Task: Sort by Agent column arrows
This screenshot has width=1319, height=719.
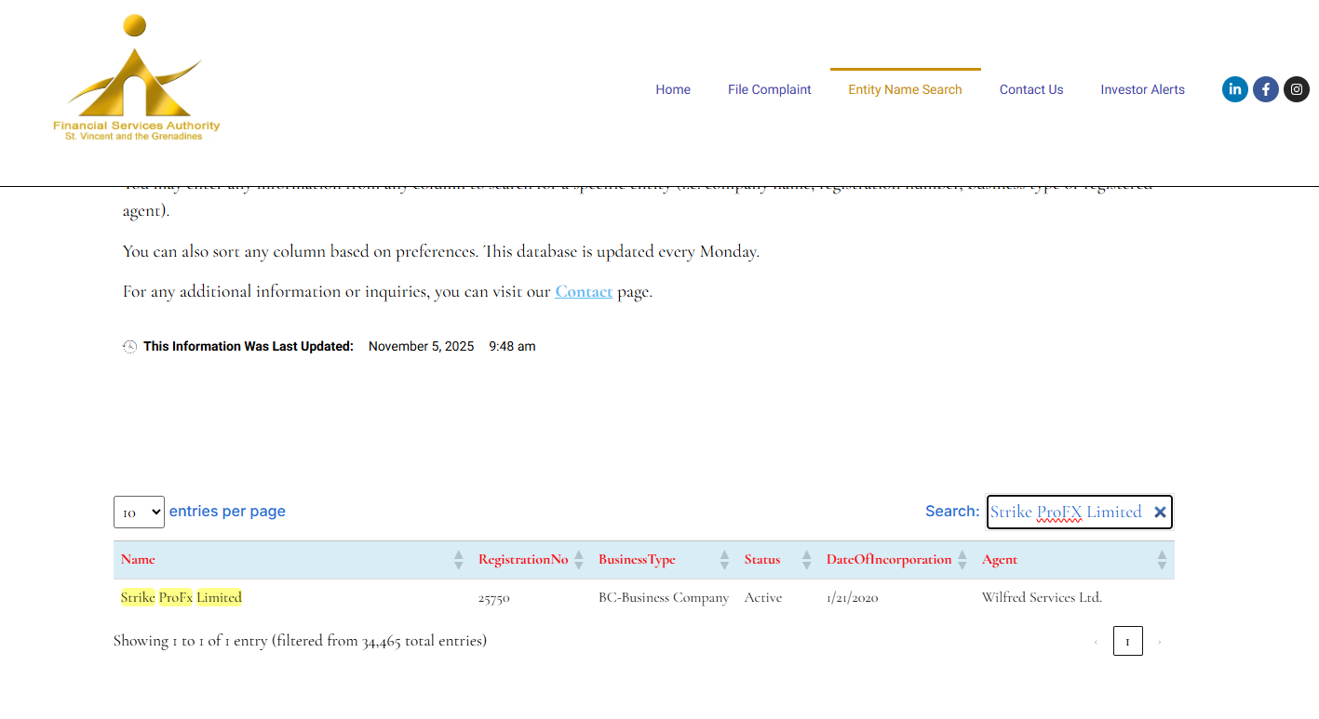Action: tap(1162, 560)
